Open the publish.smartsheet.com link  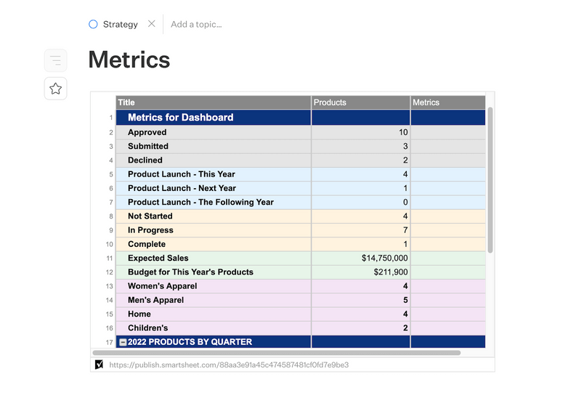click(x=229, y=365)
